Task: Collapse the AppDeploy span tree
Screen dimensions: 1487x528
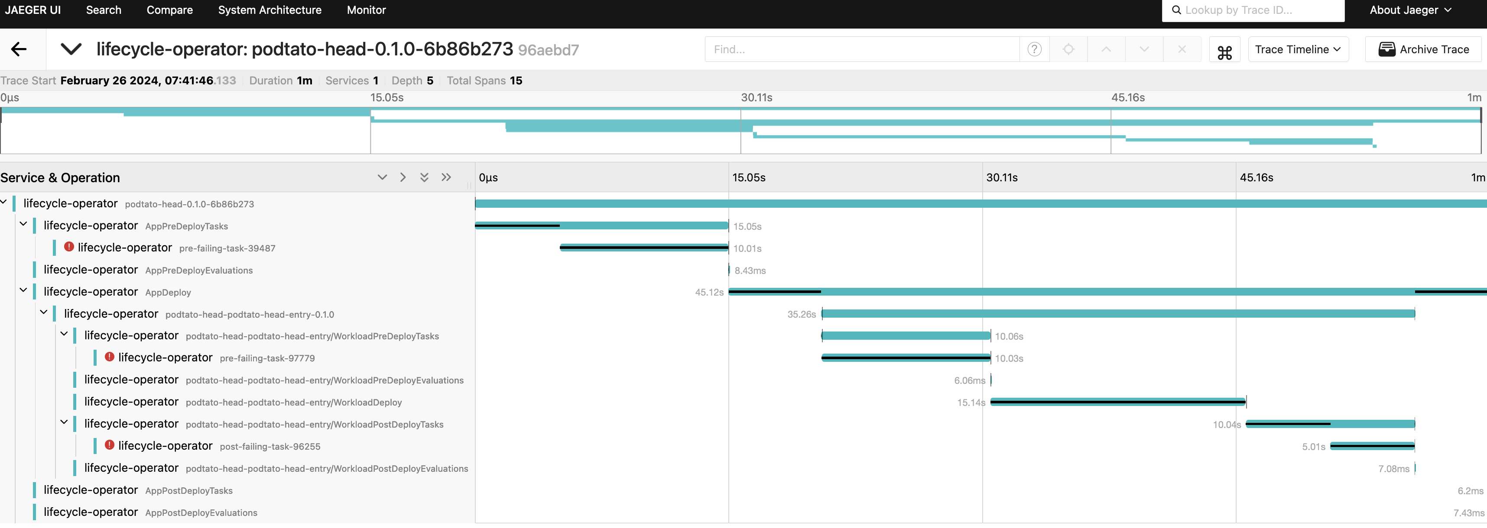Action: point(24,290)
